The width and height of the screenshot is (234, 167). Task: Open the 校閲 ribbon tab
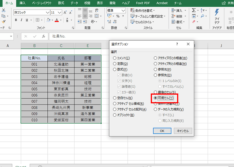pos(87,3)
